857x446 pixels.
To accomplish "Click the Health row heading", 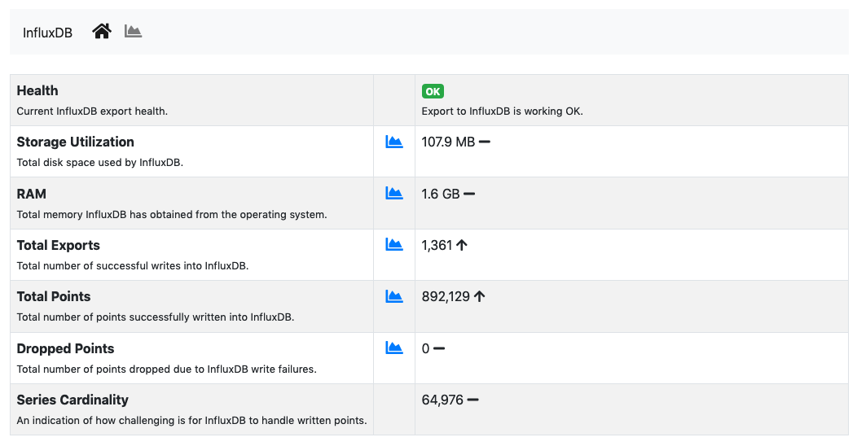I will tap(37, 90).
